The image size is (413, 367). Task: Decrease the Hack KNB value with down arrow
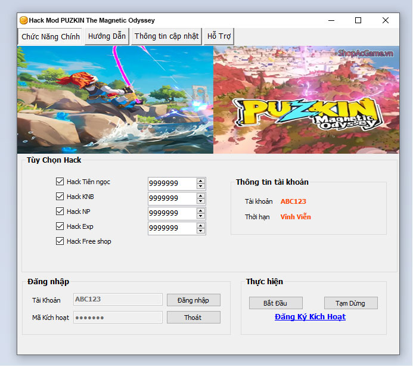click(201, 201)
